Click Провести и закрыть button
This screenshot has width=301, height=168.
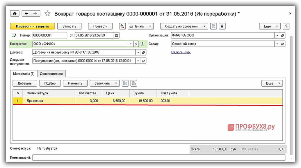click(x=32, y=26)
